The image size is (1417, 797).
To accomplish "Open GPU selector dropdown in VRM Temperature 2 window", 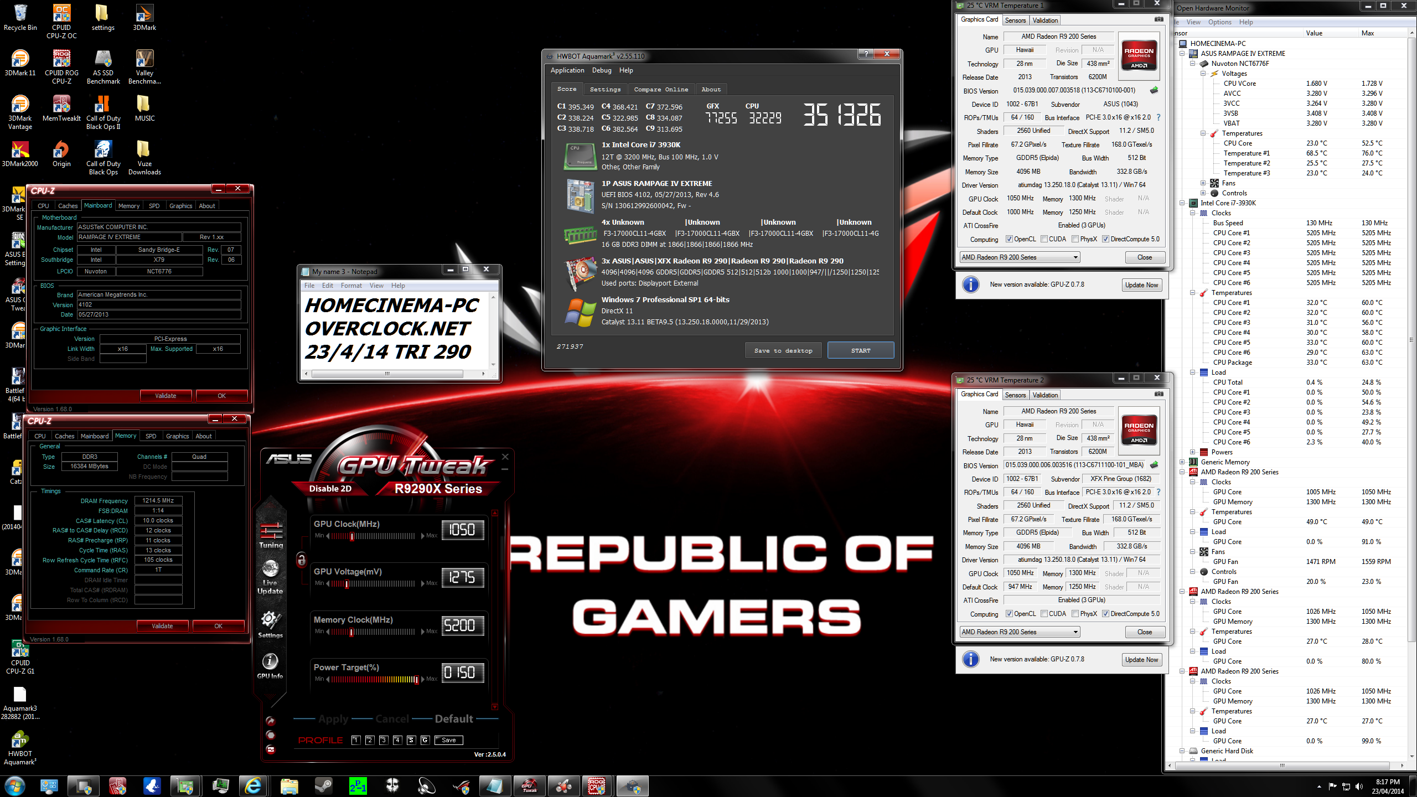I will (1020, 632).
